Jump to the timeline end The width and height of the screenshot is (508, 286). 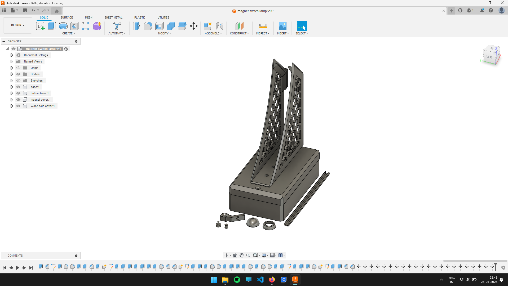click(31, 268)
